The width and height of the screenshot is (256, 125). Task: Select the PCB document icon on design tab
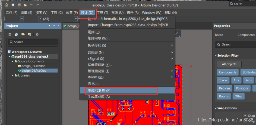65,26
